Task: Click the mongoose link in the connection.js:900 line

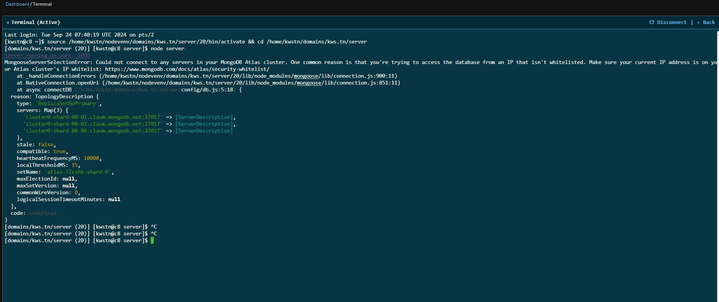Action: (x=306, y=76)
